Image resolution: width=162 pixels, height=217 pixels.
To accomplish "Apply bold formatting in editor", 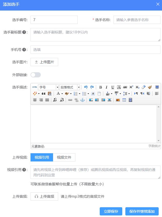I will [100, 87].
